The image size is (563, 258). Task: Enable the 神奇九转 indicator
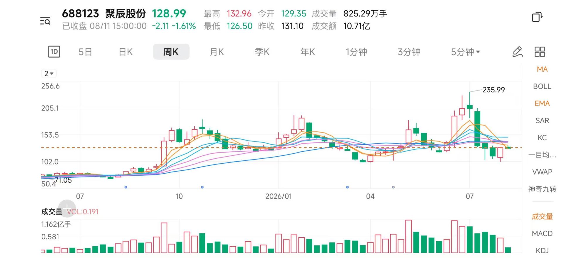[x=542, y=189]
